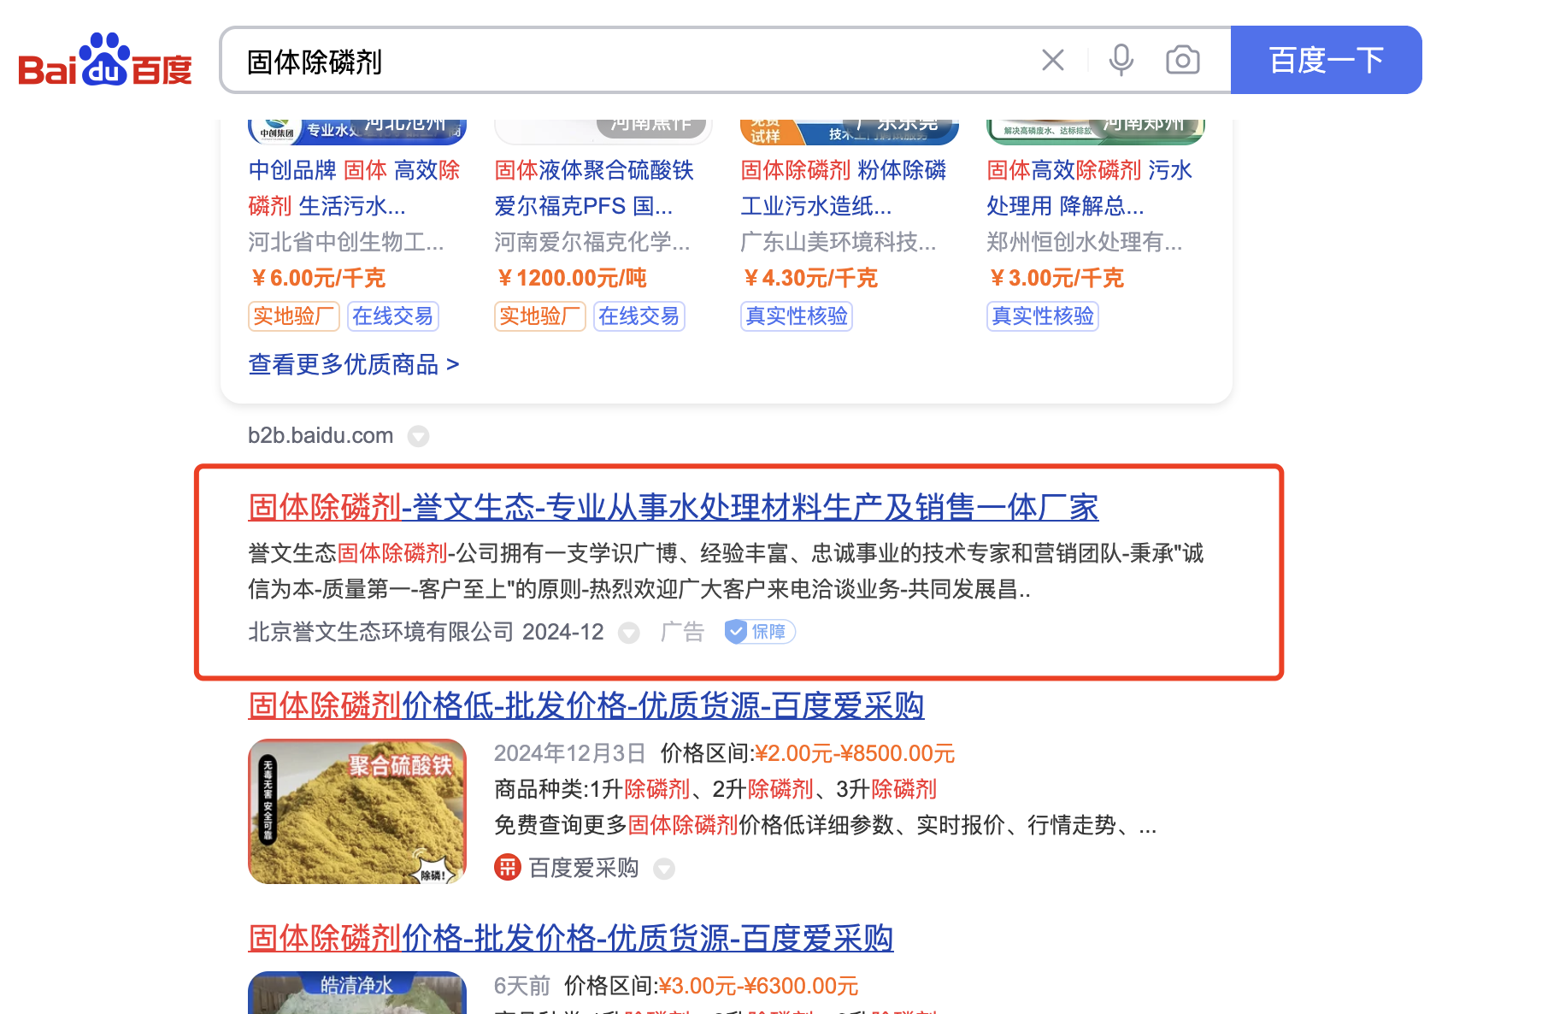
Task: Click the 保障 shield badge
Action: point(760,632)
